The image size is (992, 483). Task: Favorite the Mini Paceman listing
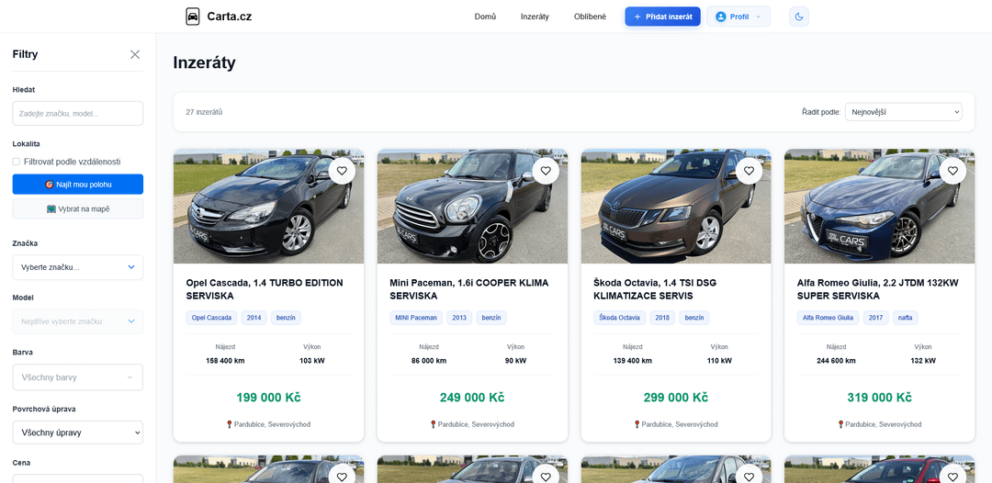point(546,171)
